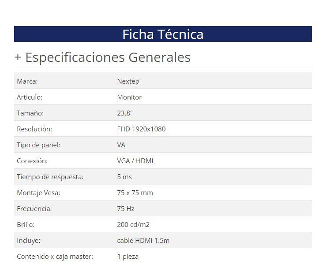
Task: Click the Ficha Técnica header banner
Action: click(163, 34)
